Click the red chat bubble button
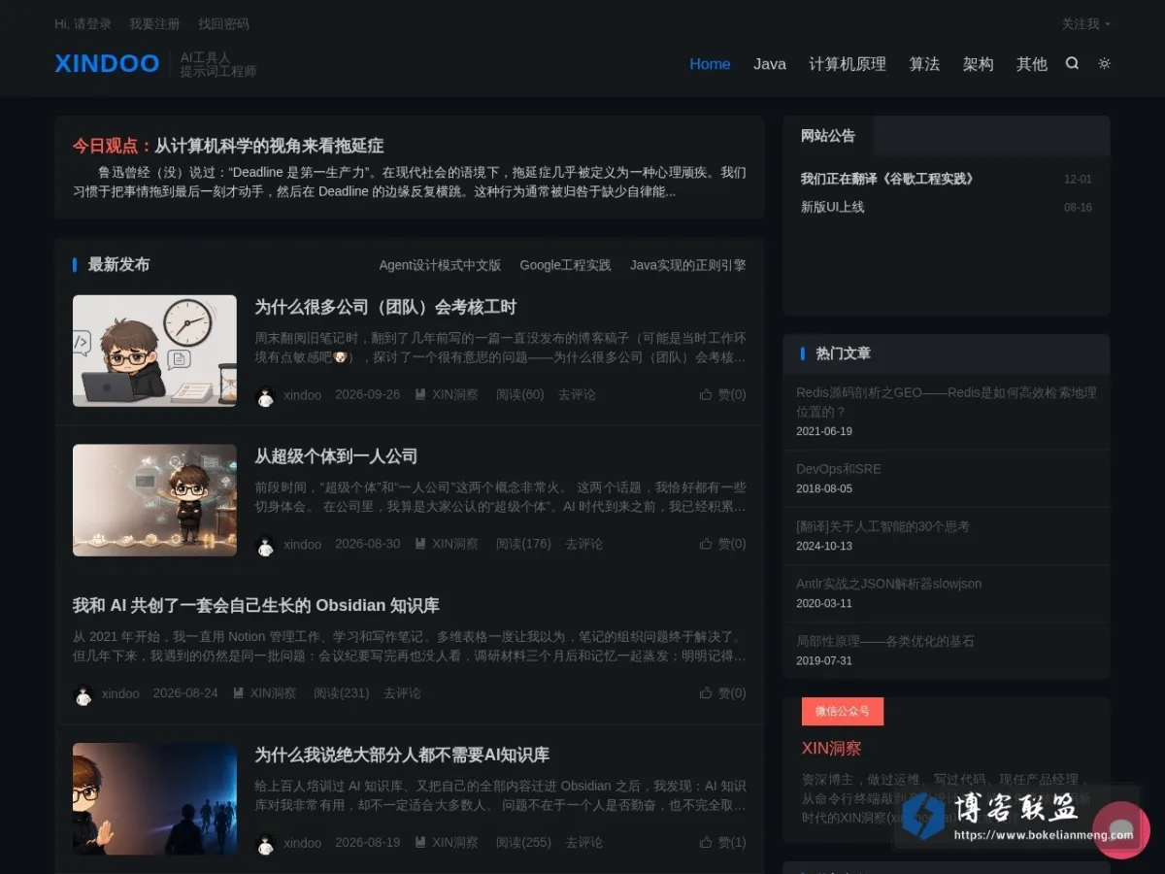 tap(1121, 830)
